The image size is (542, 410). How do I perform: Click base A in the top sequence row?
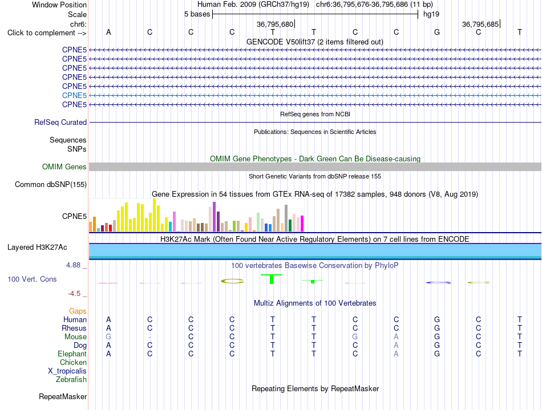[108, 32]
